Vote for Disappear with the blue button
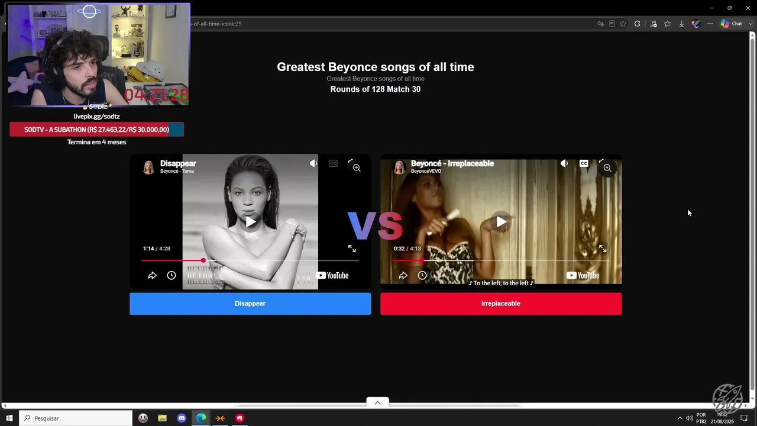Screen dimensions: 757x426 (250, 304)
